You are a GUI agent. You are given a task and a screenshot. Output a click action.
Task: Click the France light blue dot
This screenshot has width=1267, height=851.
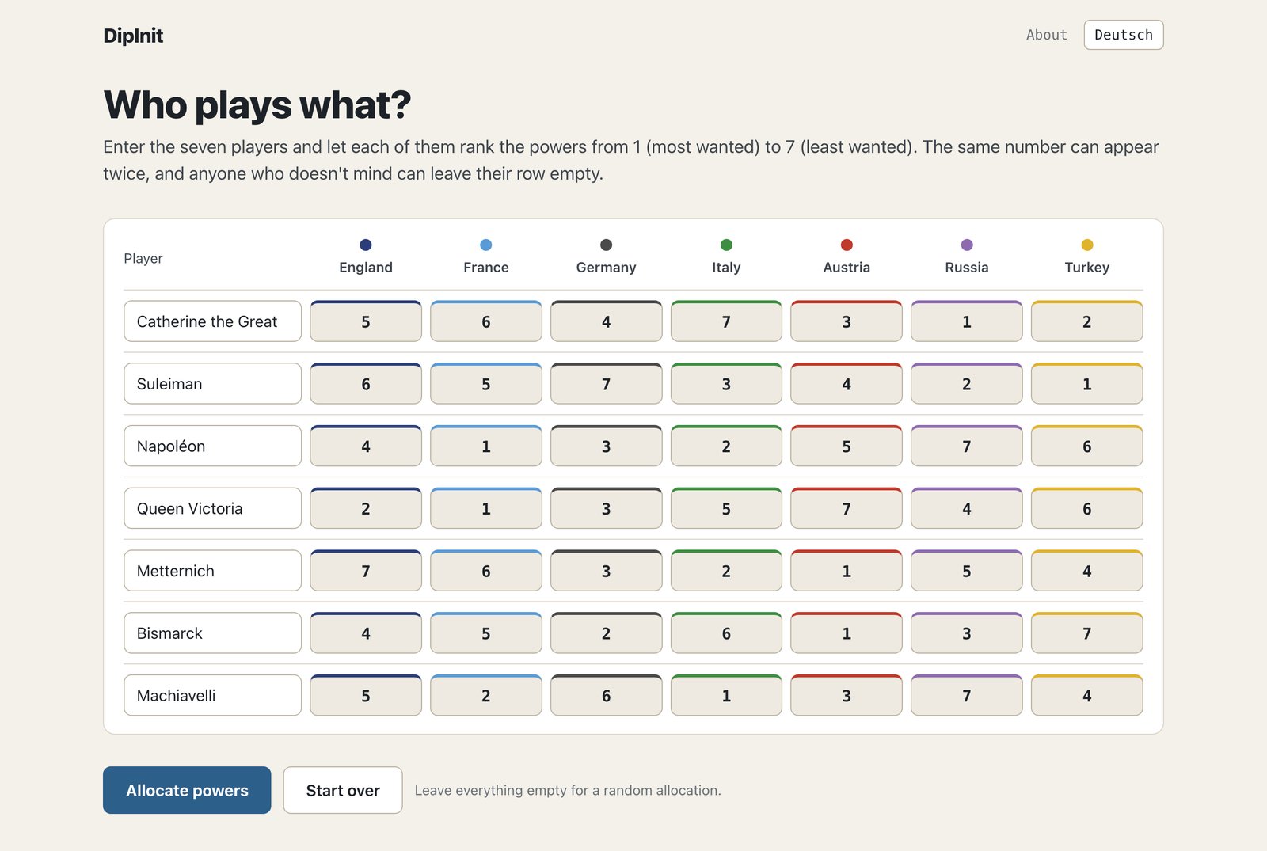pyautogui.click(x=486, y=245)
